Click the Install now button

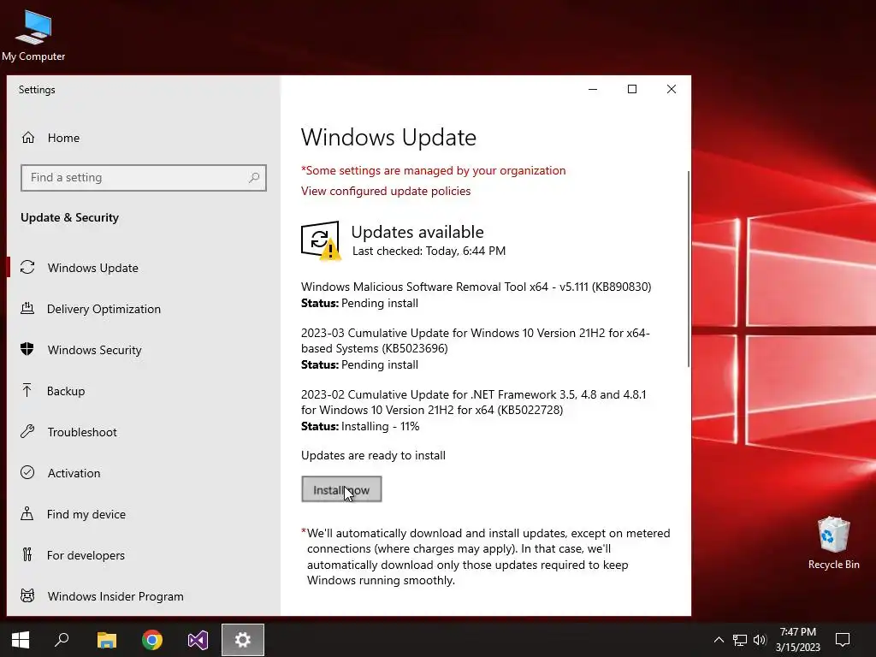click(x=341, y=489)
